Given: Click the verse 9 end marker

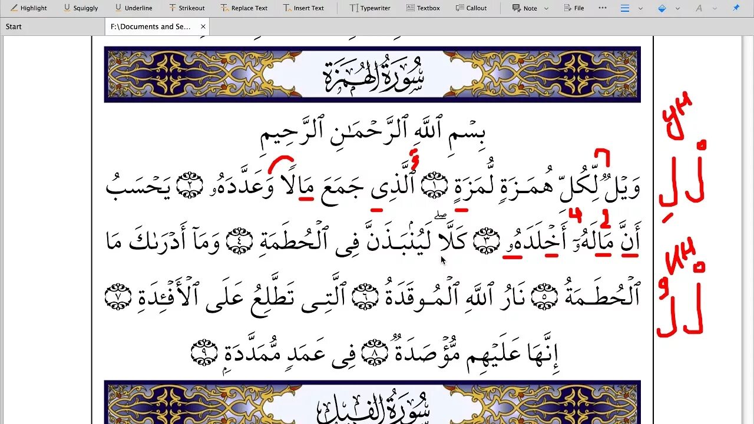Looking at the screenshot, I should [204, 352].
